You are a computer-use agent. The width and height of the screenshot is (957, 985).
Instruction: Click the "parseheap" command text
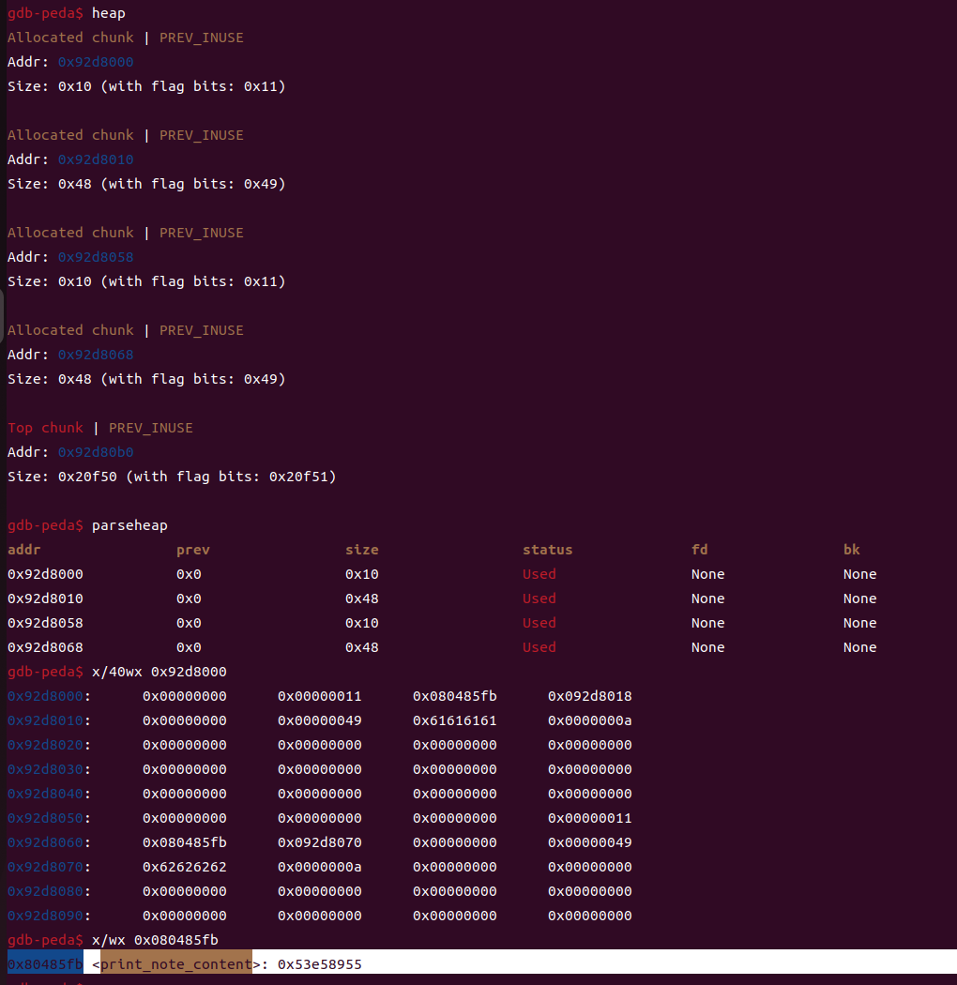tap(129, 525)
